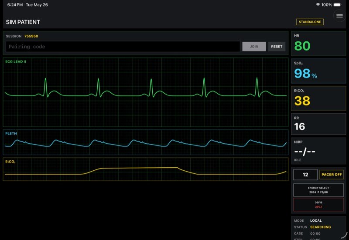
Task: Open the ENERGY SELECT 200J control
Action: [318, 190]
